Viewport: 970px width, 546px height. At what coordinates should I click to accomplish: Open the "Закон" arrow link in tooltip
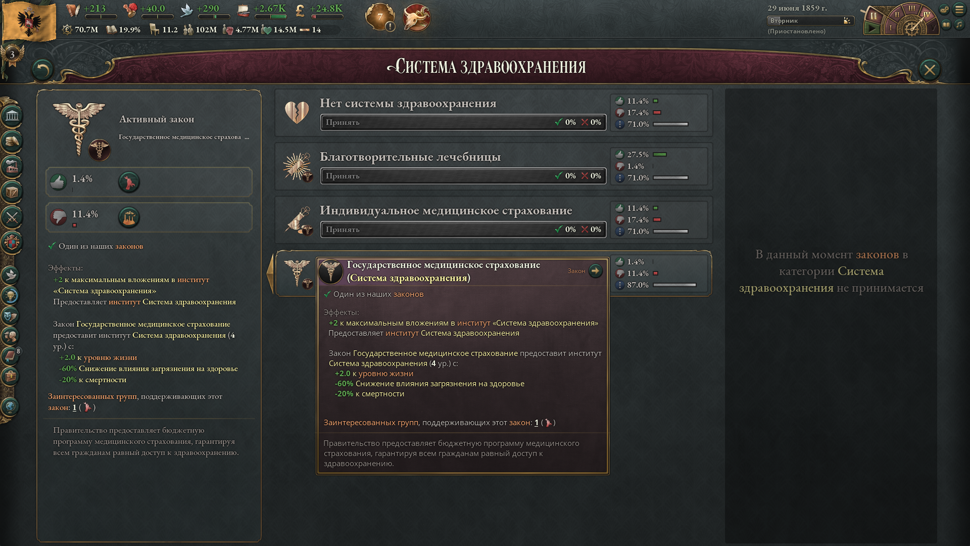click(x=596, y=271)
